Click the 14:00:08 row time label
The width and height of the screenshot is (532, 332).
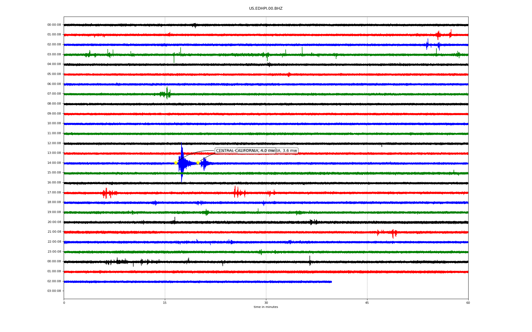point(54,163)
